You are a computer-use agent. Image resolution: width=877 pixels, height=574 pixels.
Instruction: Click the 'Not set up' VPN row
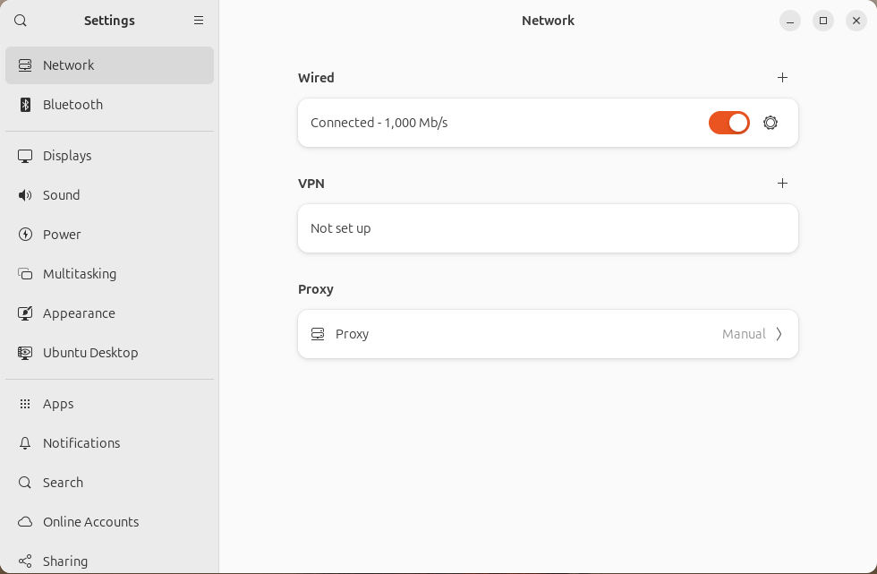547,228
